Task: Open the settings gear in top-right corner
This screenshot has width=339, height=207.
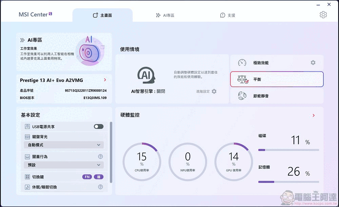Action: click(x=323, y=15)
